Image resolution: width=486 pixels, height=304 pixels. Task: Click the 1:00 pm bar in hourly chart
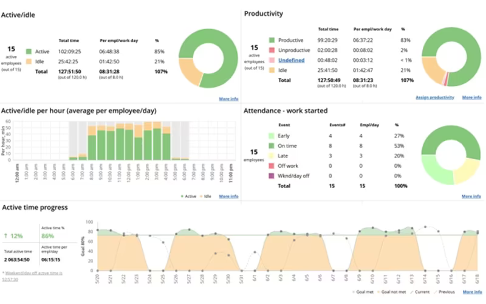139,143
